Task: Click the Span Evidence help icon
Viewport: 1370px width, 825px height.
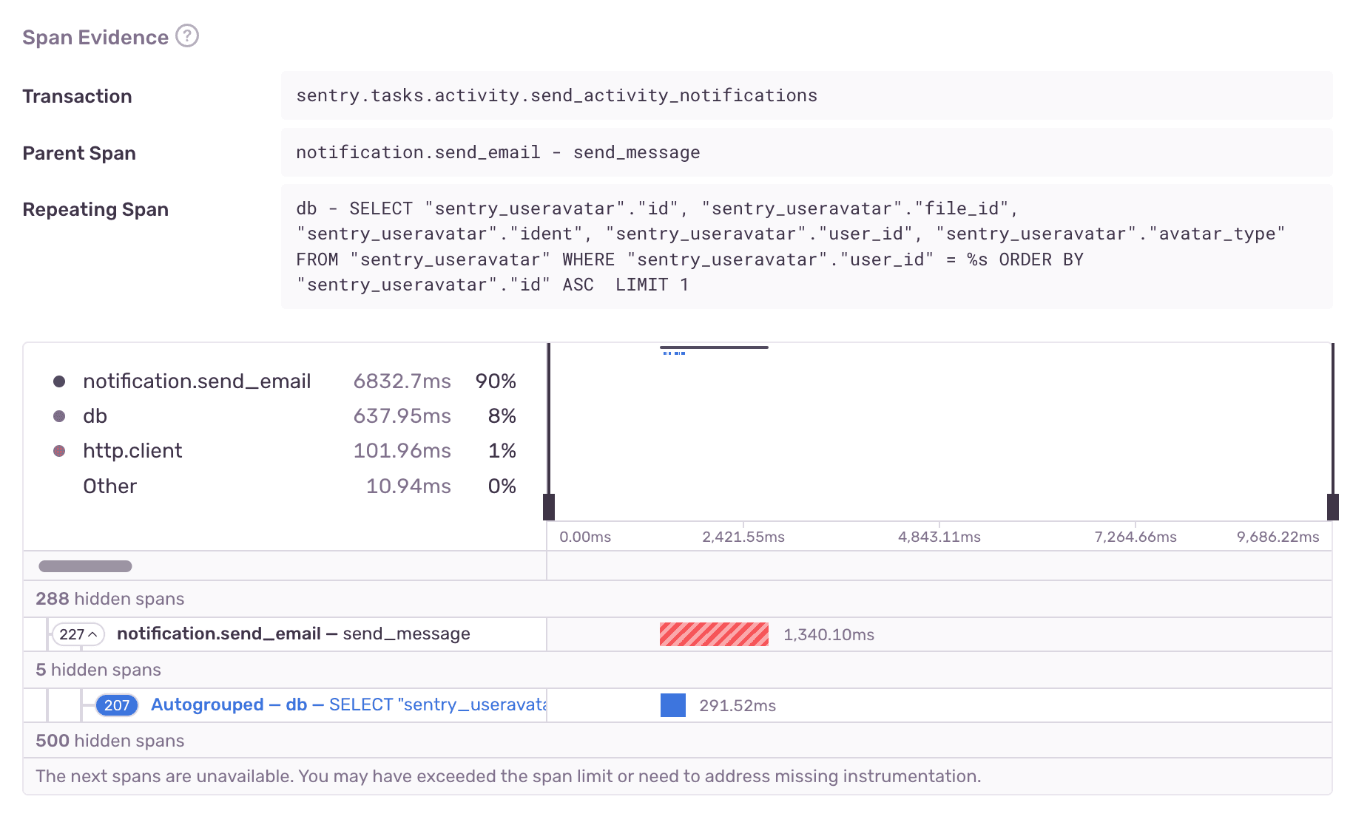Action: point(188,35)
